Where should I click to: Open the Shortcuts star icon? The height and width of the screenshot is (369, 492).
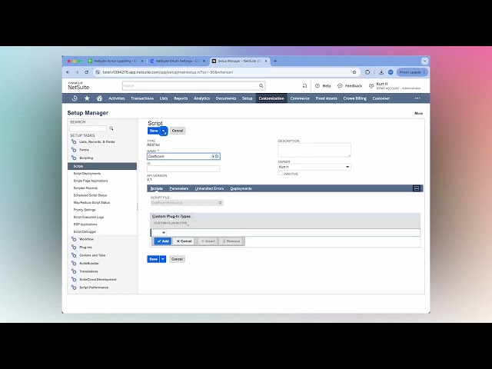87,98
